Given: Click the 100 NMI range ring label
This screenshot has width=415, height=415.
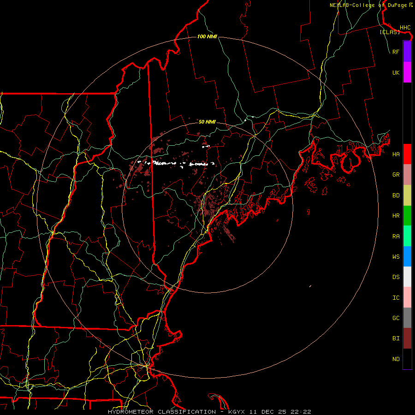Looking at the screenshot, I should point(207,36).
